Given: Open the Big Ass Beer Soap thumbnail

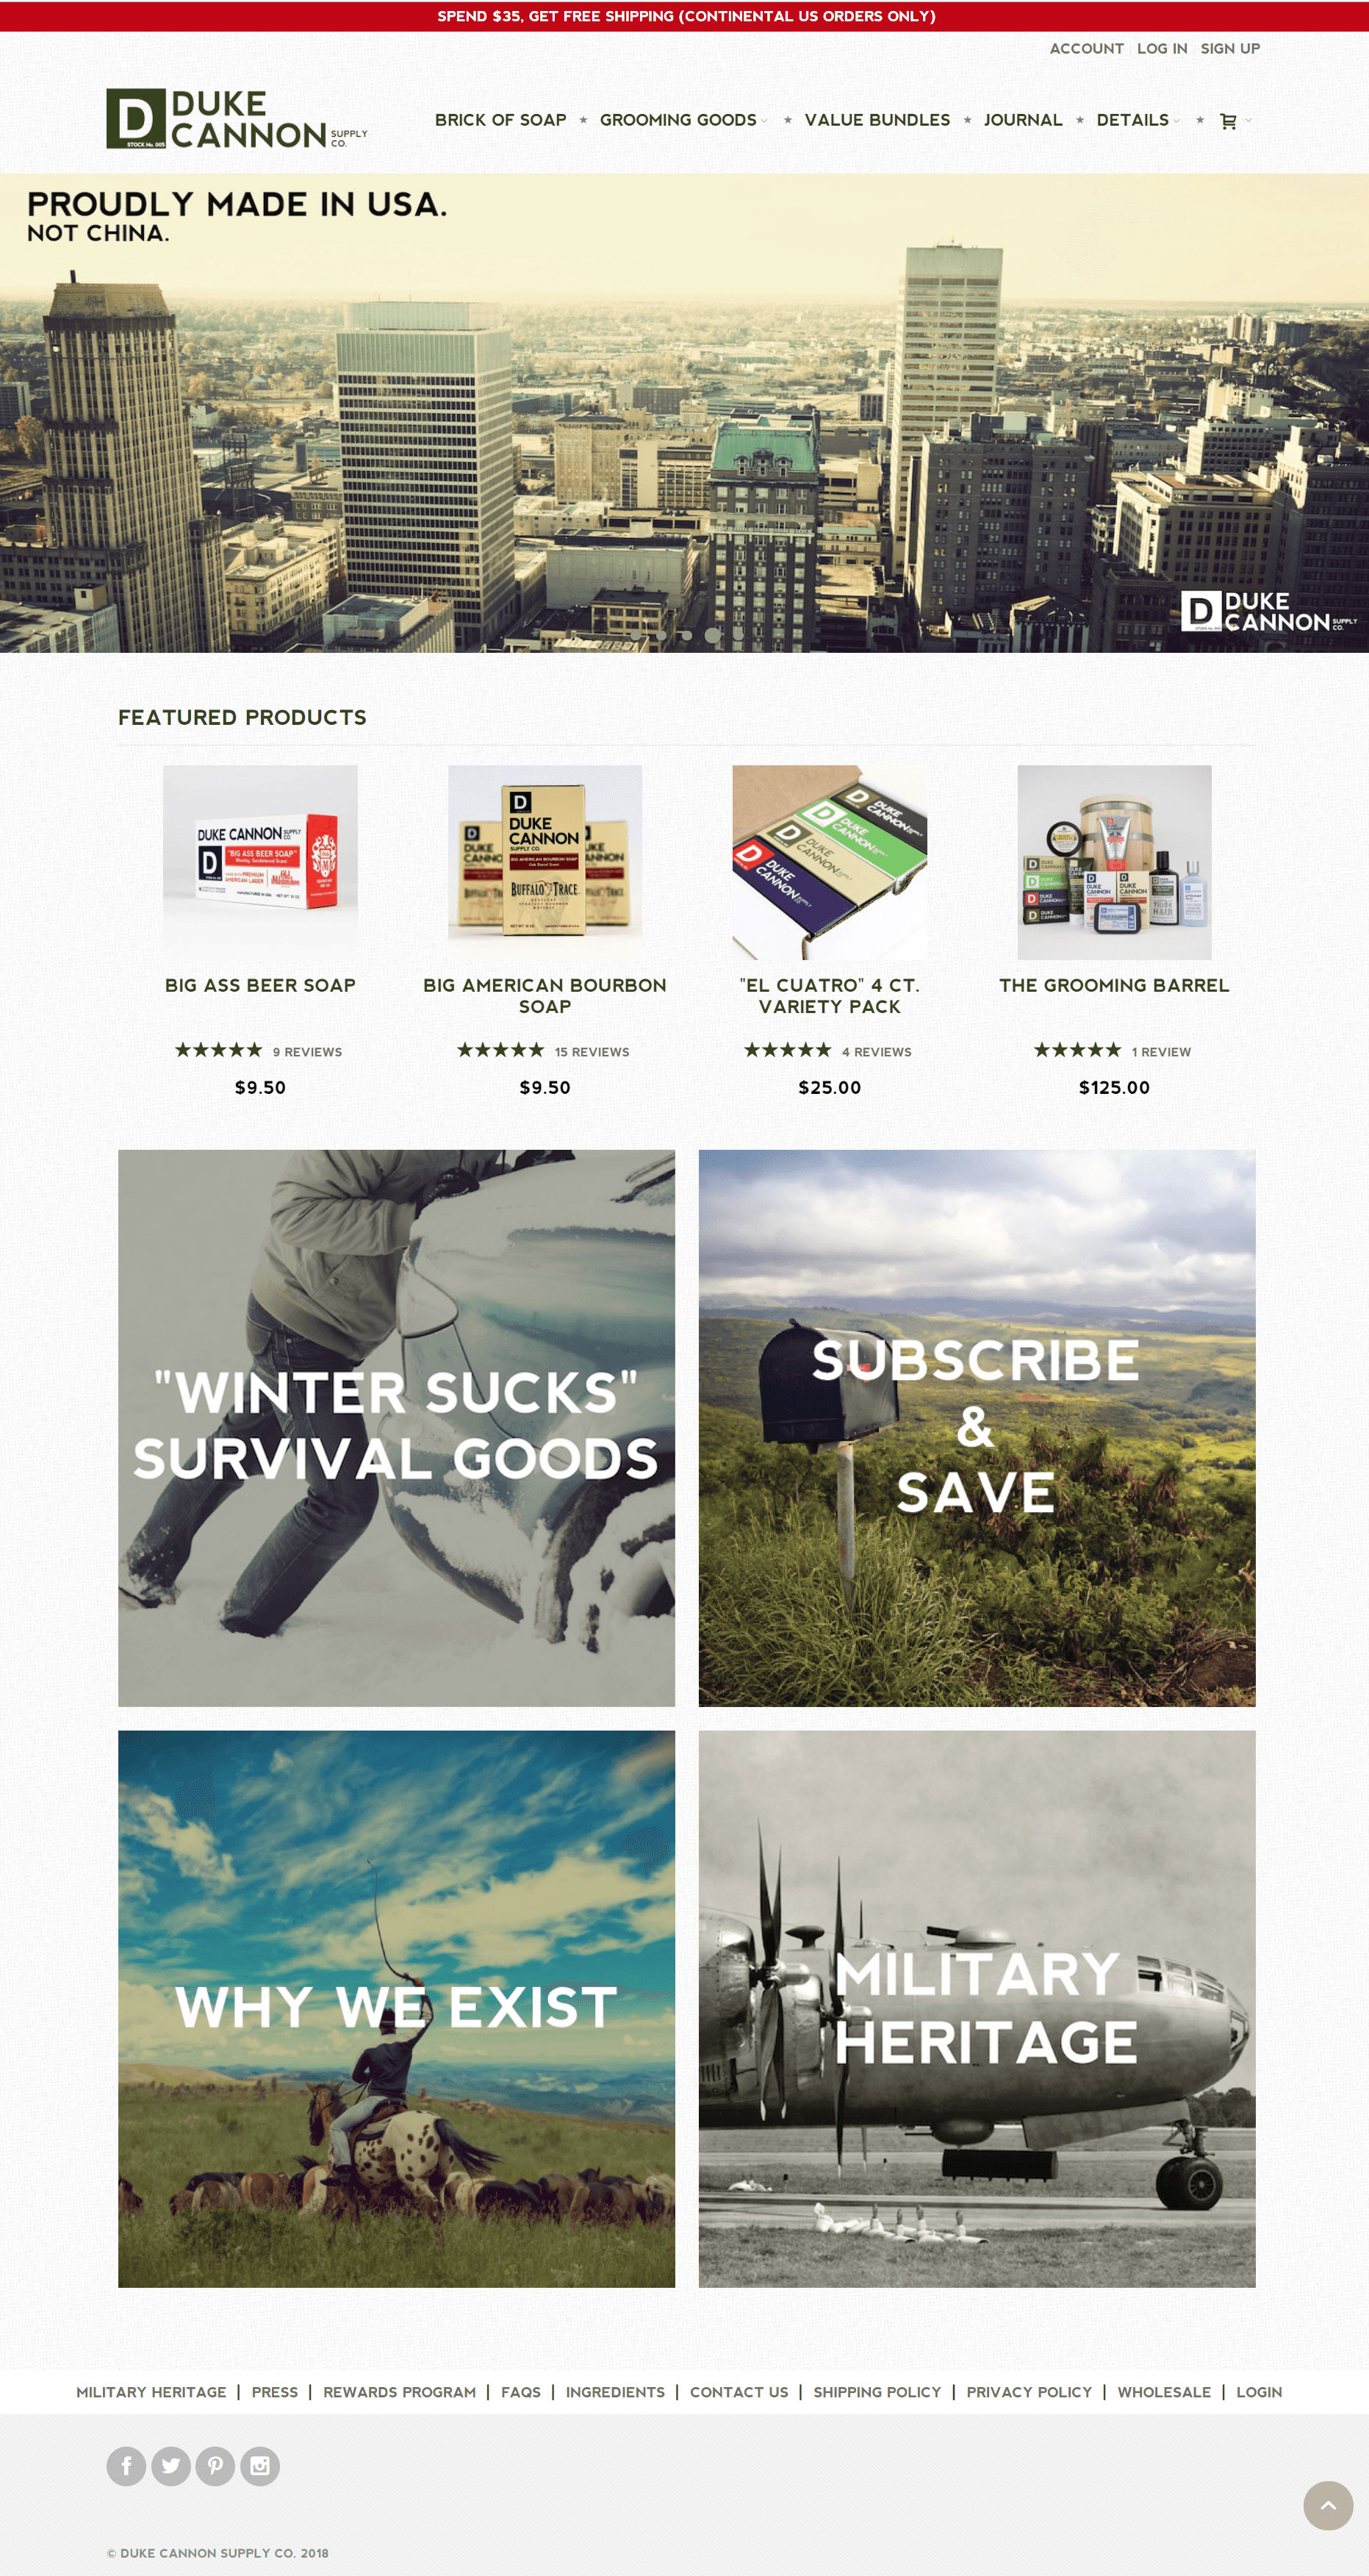Looking at the screenshot, I should tap(260, 862).
